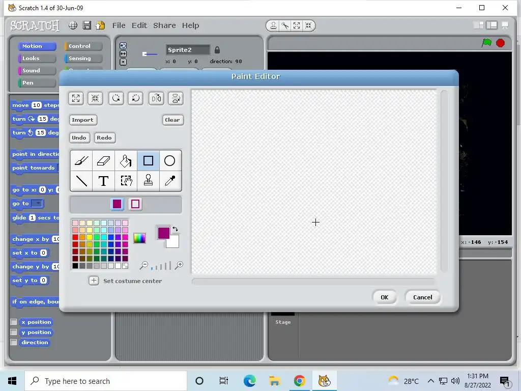
Task: Choose the outlined rectangle mode
Action: pyautogui.click(x=135, y=204)
